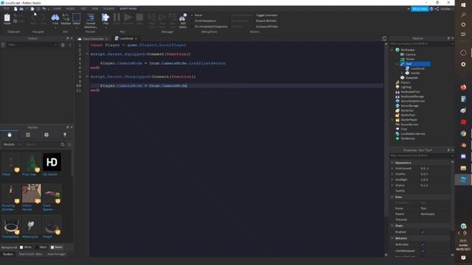Pop out script editor window icon
Image resolution: width=472 pixels, height=265 pixels.
384,38
